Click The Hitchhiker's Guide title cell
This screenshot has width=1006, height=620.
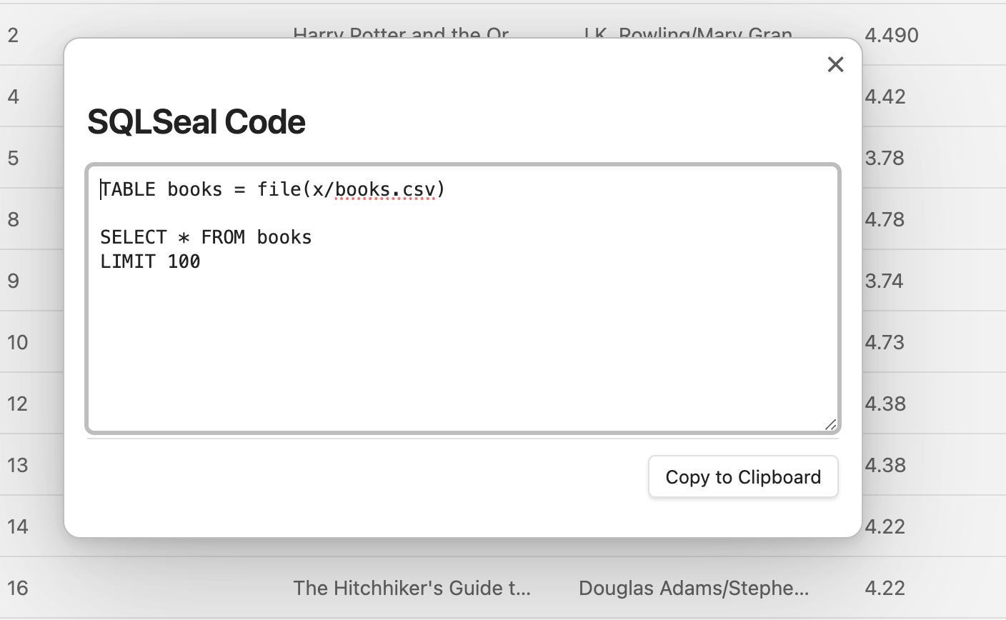pos(412,588)
